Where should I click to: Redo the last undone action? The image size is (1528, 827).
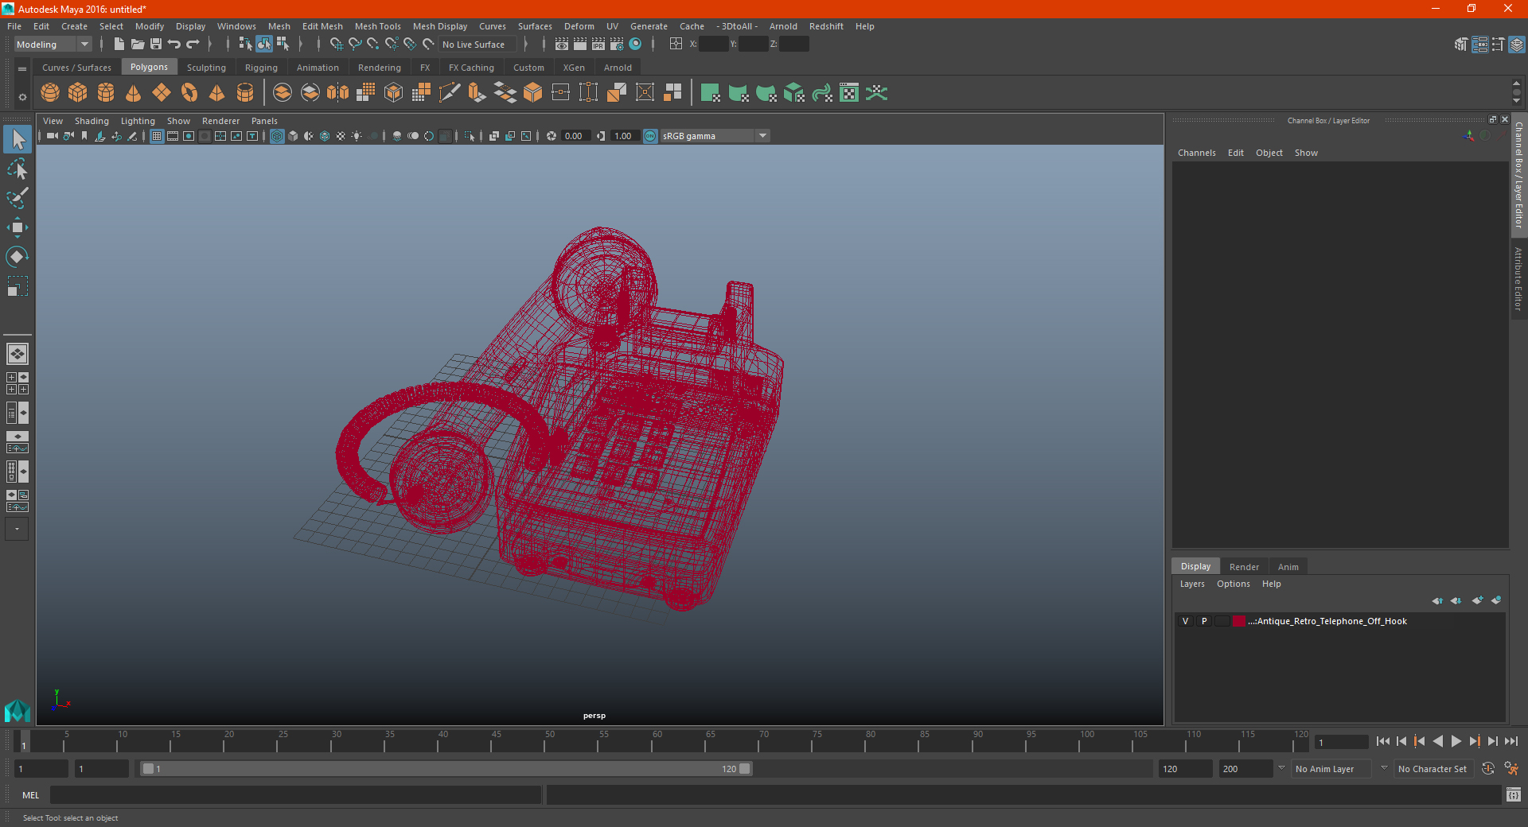tap(193, 45)
